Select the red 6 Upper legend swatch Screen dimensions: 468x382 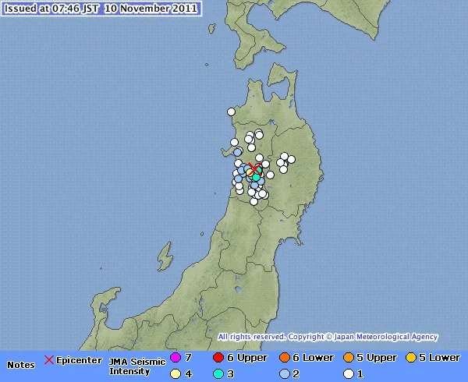(x=218, y=357)
